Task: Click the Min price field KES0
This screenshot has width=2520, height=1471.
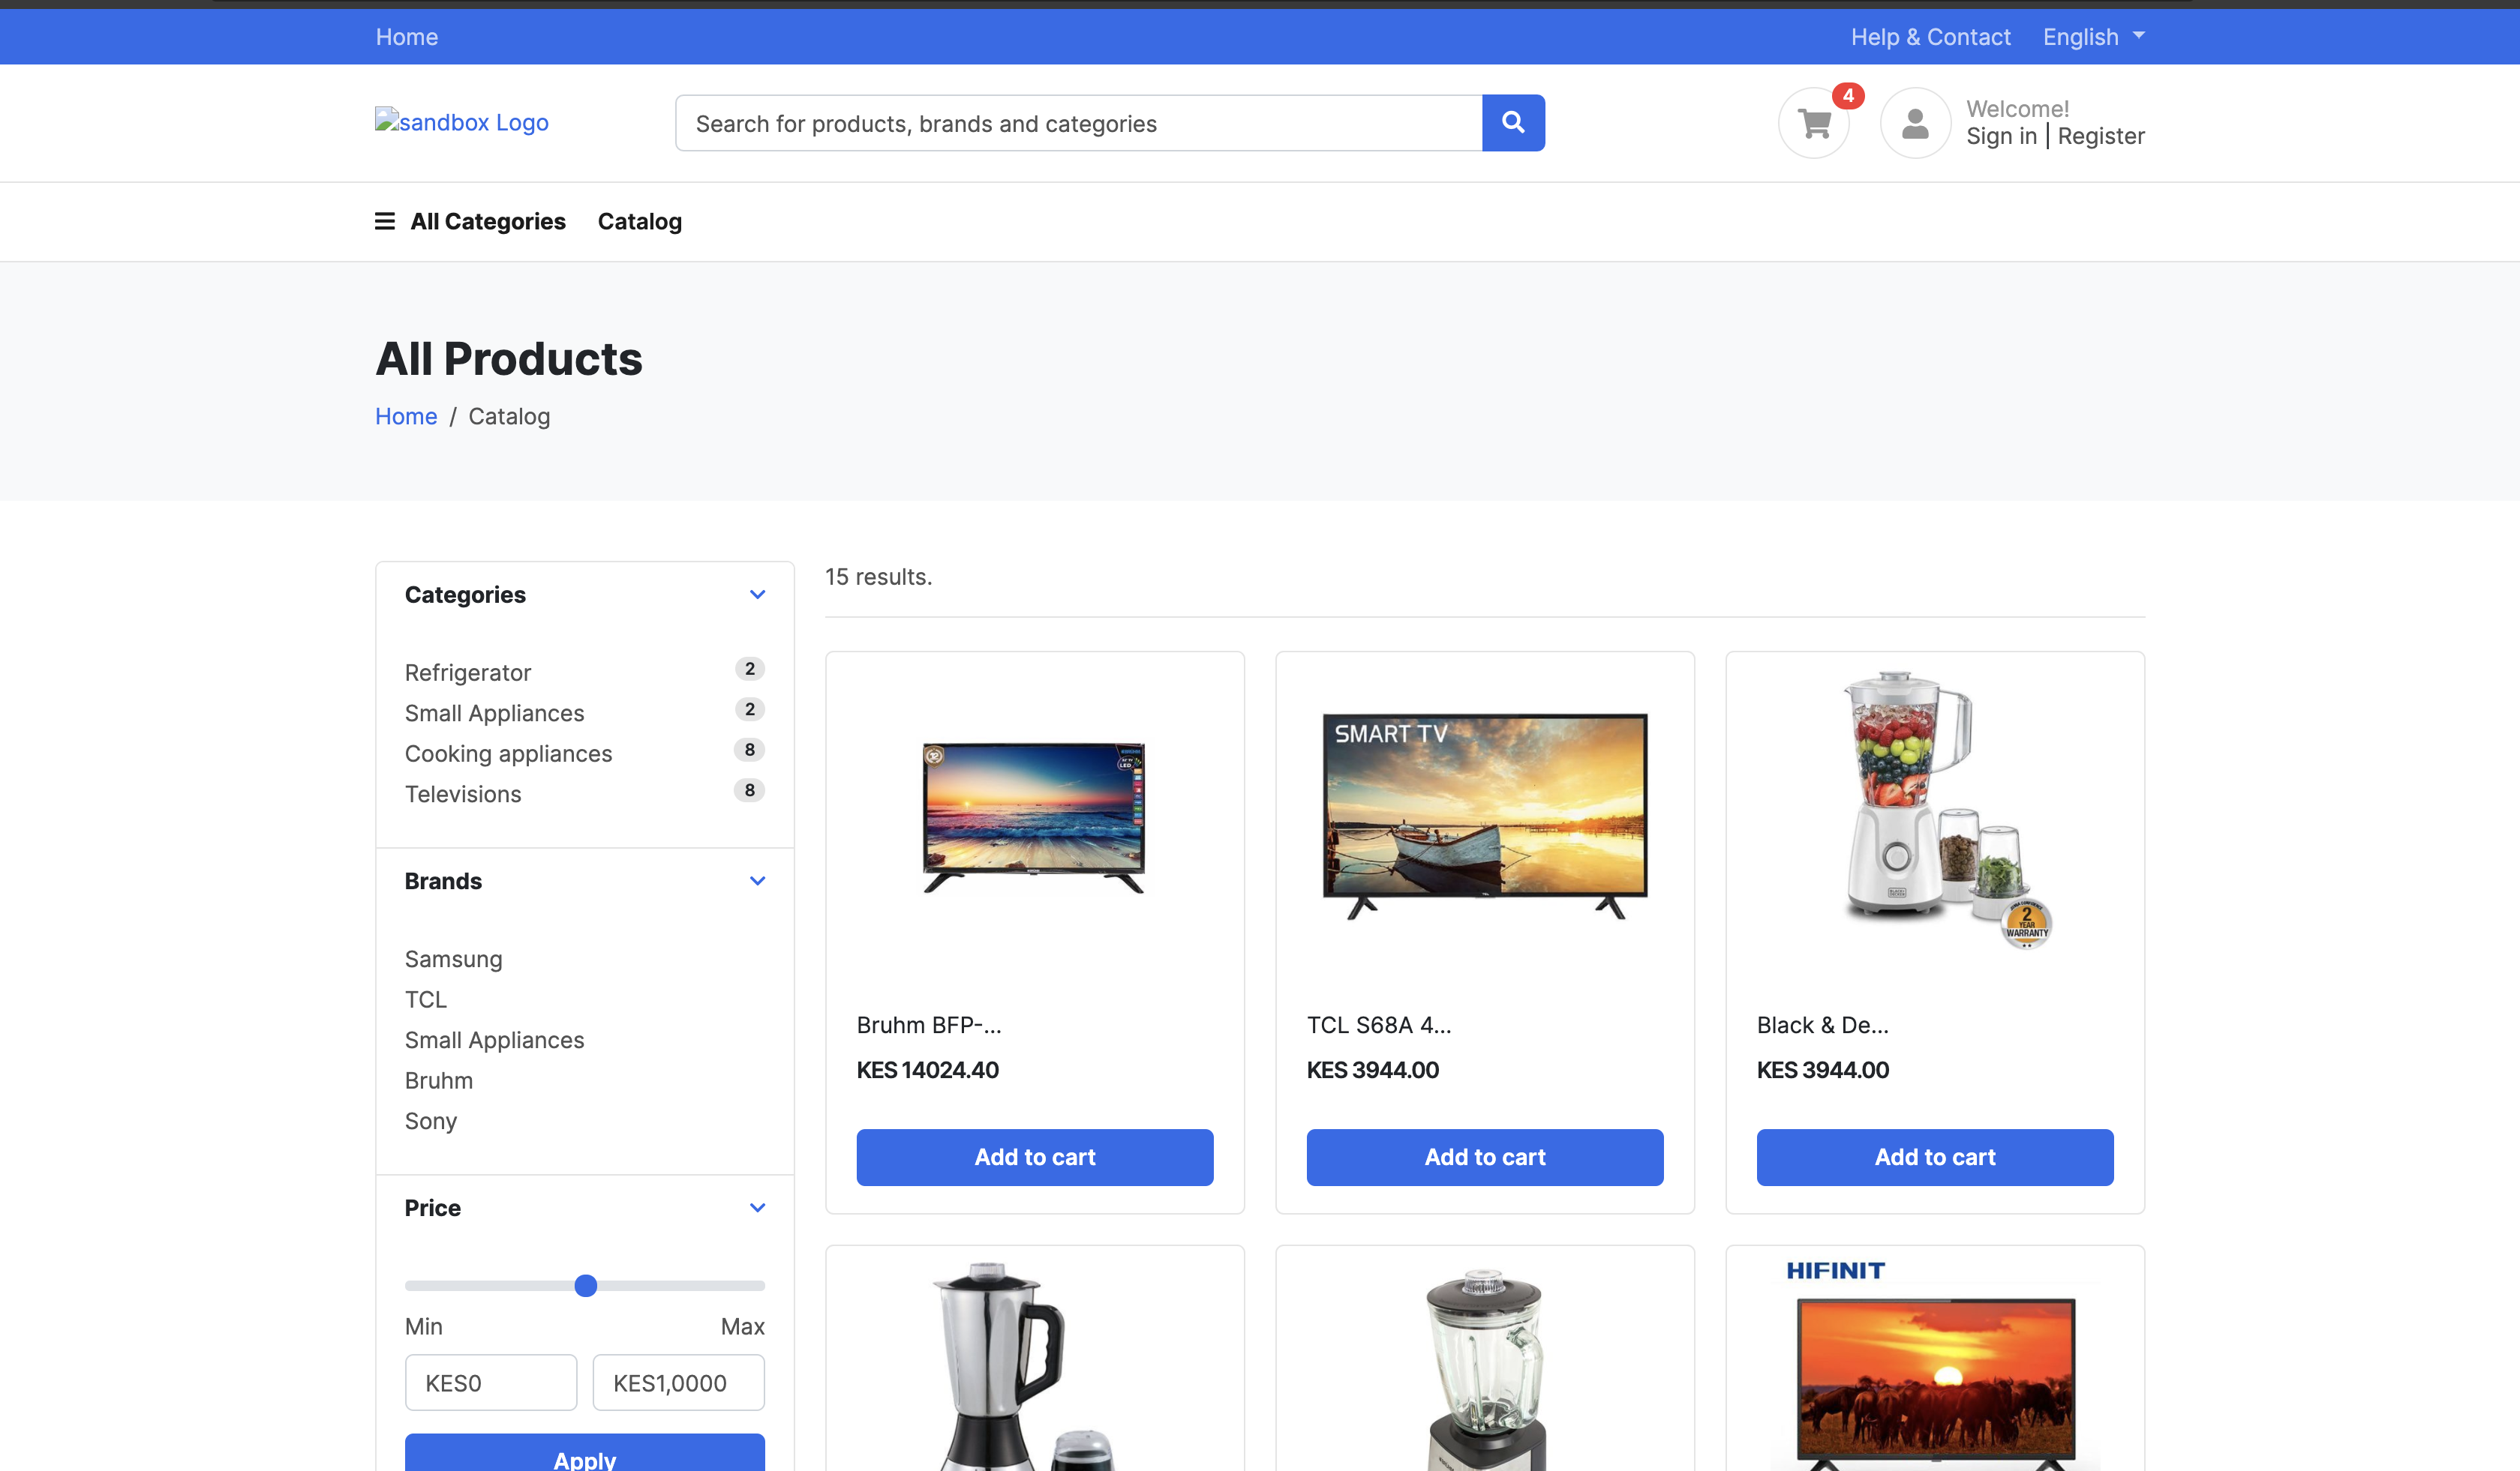Action: (491, 1383)
